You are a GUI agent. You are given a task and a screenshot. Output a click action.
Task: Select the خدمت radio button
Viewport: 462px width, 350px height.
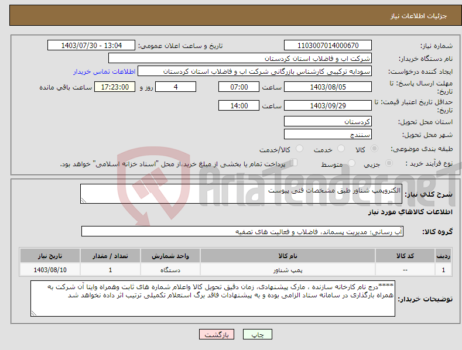pos(341,149)
